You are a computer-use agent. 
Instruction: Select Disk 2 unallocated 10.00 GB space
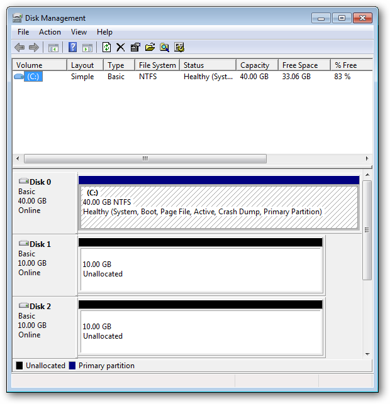[201, 332]
